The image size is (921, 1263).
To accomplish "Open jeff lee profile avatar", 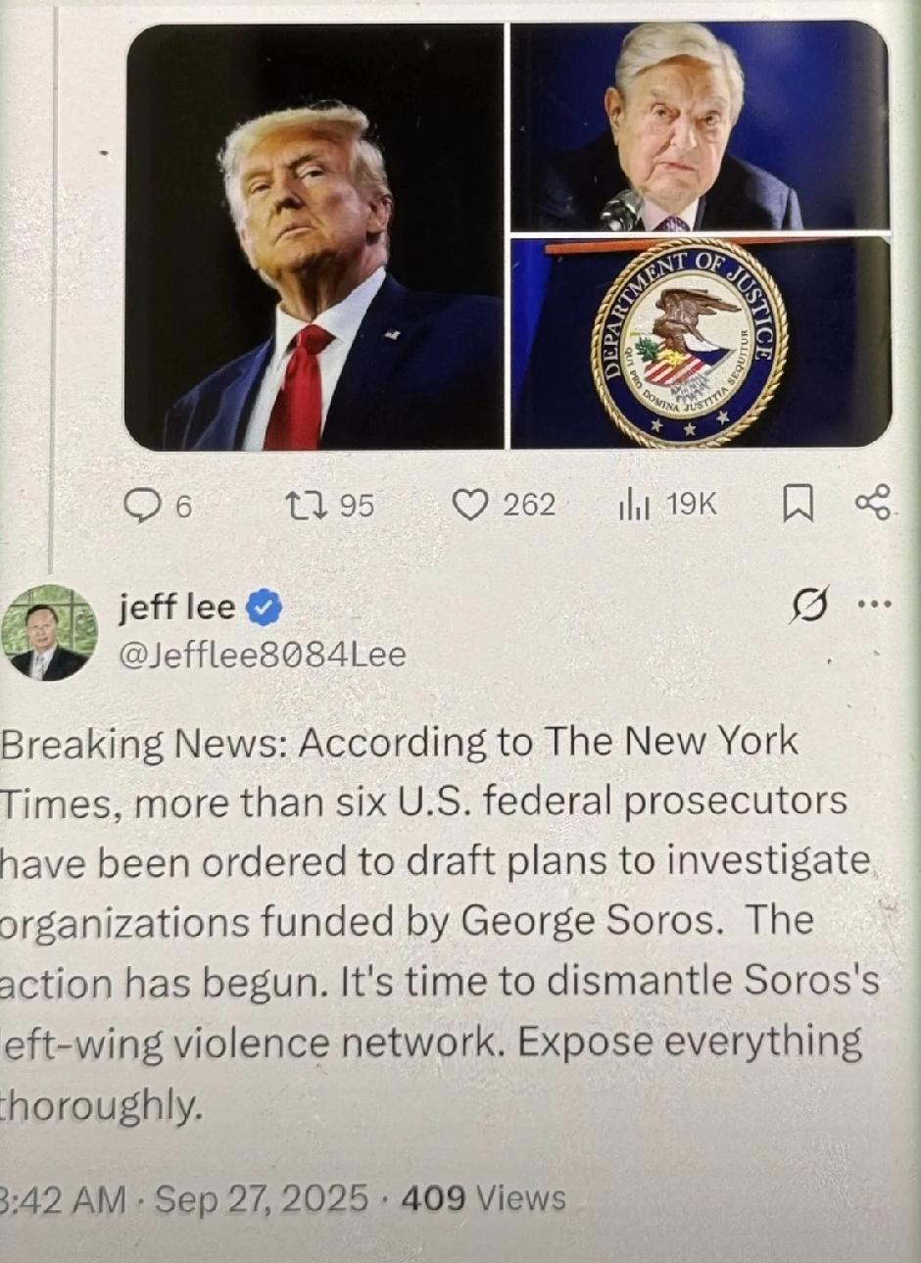I will [49, 633].
